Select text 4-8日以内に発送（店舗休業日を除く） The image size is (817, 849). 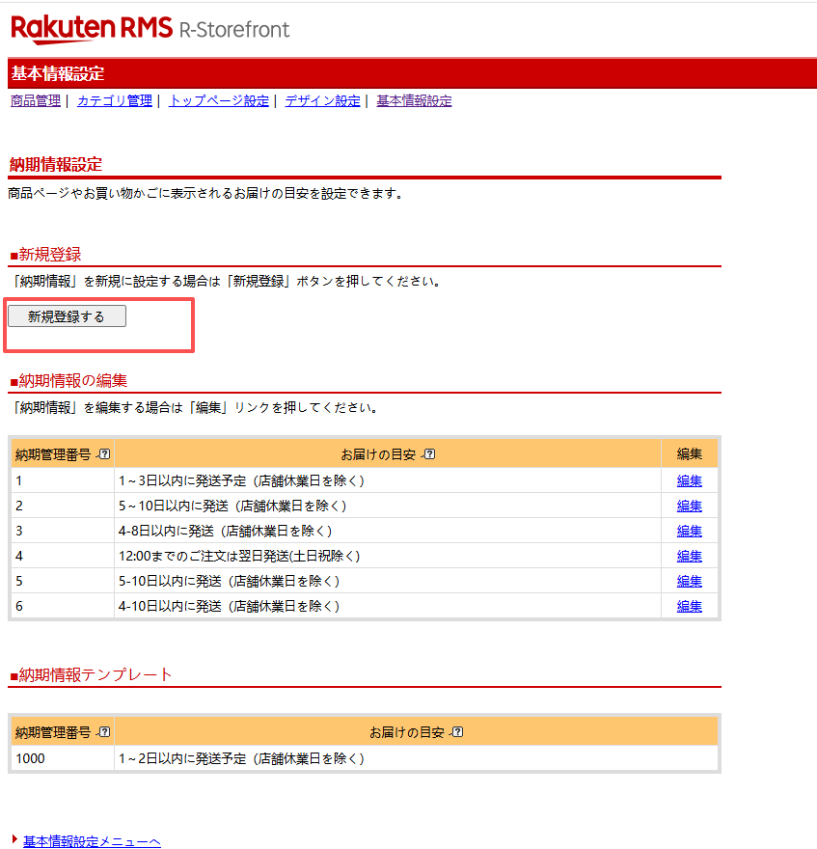(x=226, y=531)
